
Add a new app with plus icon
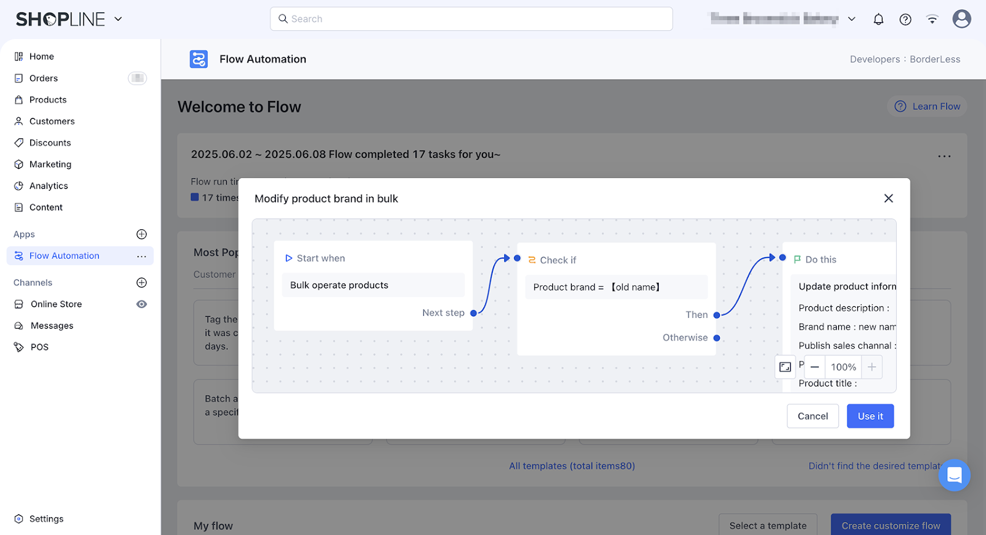142,234
